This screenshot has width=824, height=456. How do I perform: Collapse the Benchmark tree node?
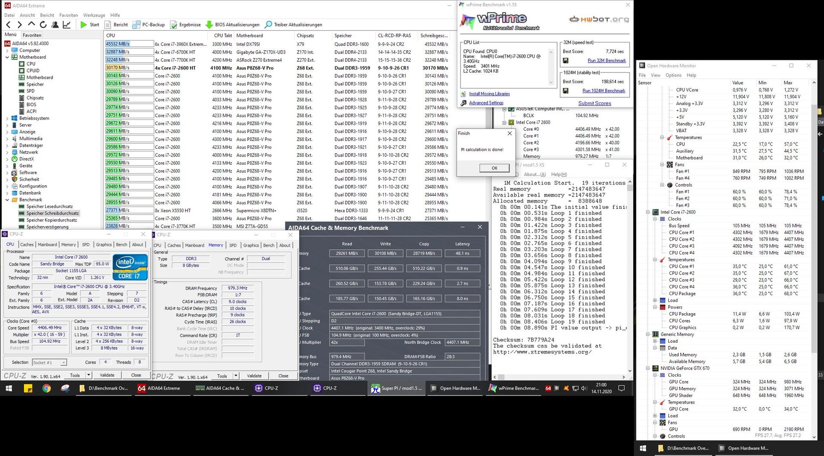pos(7,200)
